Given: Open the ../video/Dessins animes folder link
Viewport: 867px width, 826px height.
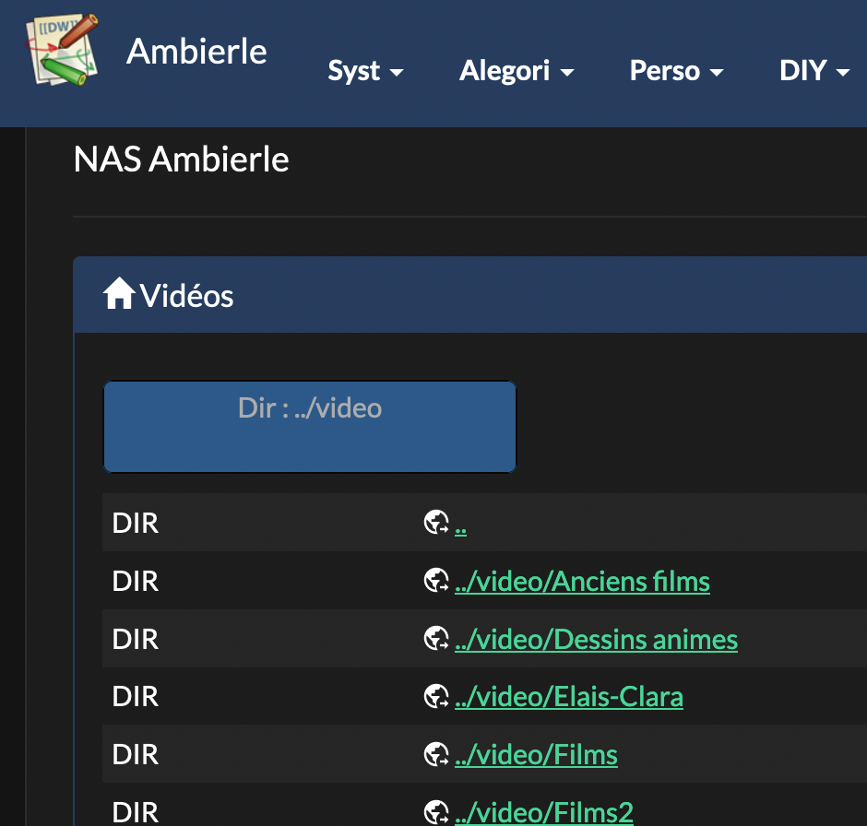Looking at the screenshot, I should pyautogui.click(x=596, y=639).
